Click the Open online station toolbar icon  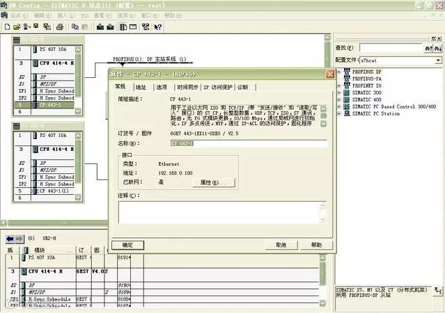point(26,27)
